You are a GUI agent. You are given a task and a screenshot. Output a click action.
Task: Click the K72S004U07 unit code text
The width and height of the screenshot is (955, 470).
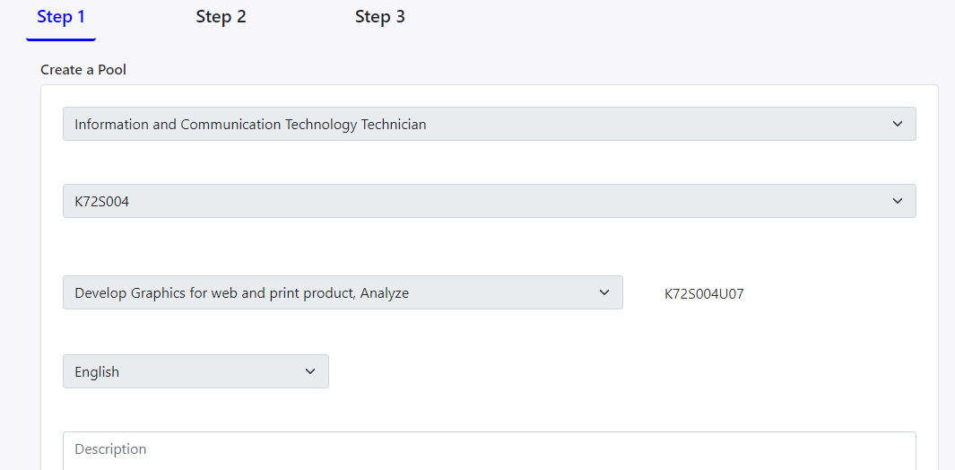(704, 294)
